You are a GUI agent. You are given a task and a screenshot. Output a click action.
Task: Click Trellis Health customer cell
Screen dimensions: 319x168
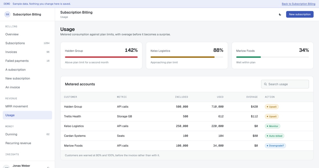point(72,116)
